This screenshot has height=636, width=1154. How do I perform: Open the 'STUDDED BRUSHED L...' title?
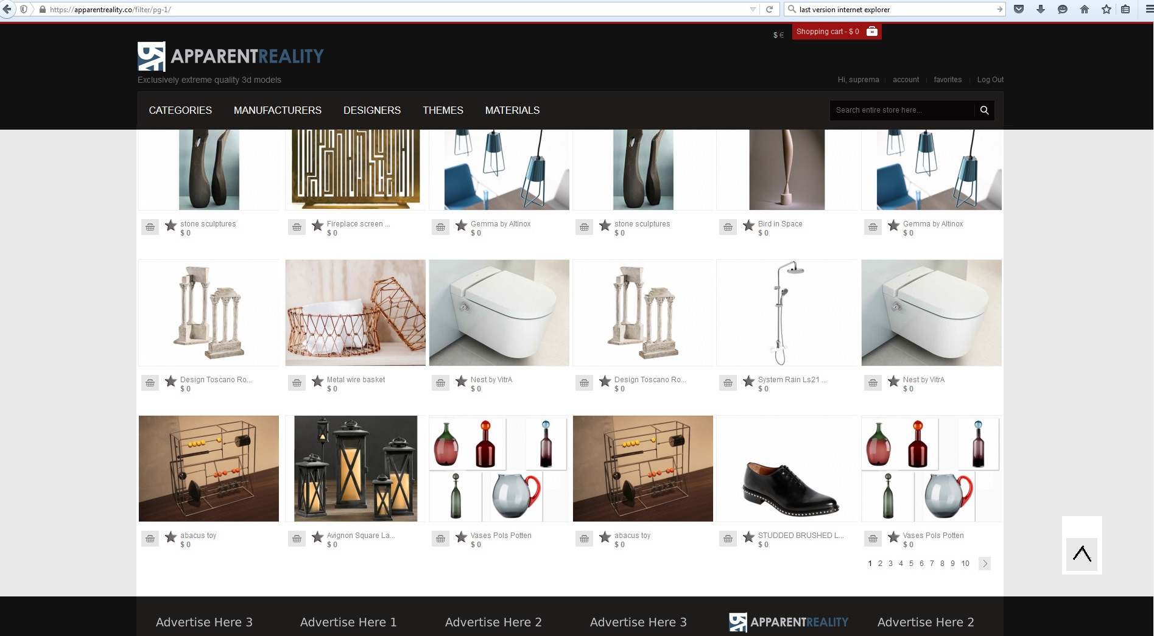(801, 536)
